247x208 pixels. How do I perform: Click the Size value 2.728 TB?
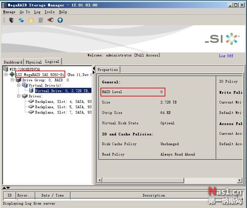(x=168, y=102)
